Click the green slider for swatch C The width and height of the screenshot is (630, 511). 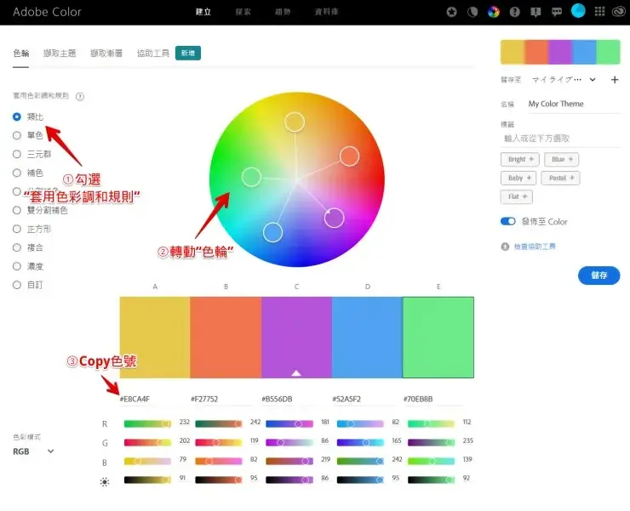click(x=289, y=442)
